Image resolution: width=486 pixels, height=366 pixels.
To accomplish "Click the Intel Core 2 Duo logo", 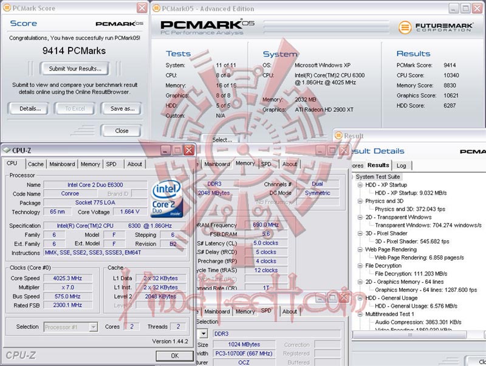I will point(168,199).
